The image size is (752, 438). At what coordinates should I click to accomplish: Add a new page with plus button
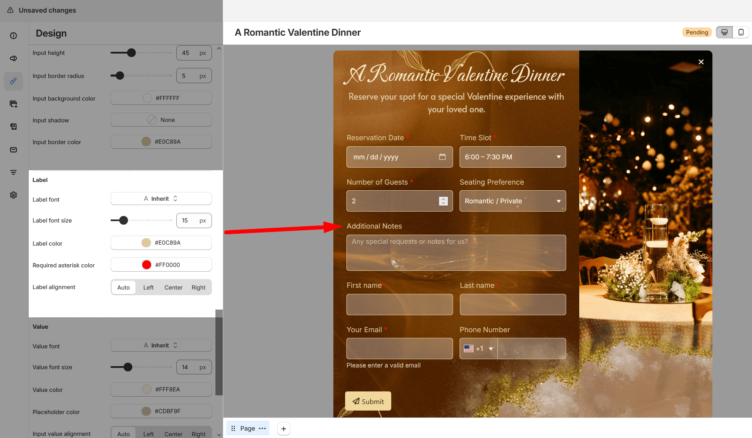(x=284, y=429)
